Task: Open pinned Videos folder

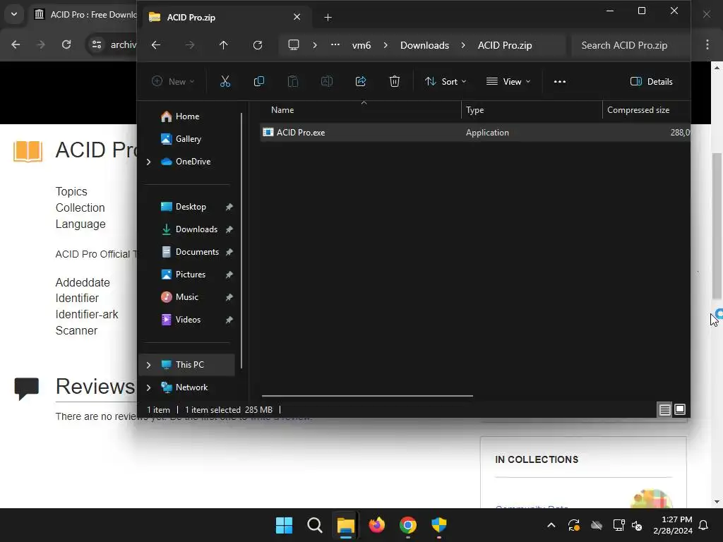Action: pyautogui.click(x=187, y=320)
